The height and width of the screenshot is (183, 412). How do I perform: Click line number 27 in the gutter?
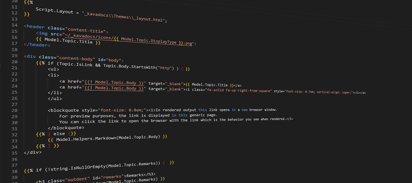click(14, 104)
